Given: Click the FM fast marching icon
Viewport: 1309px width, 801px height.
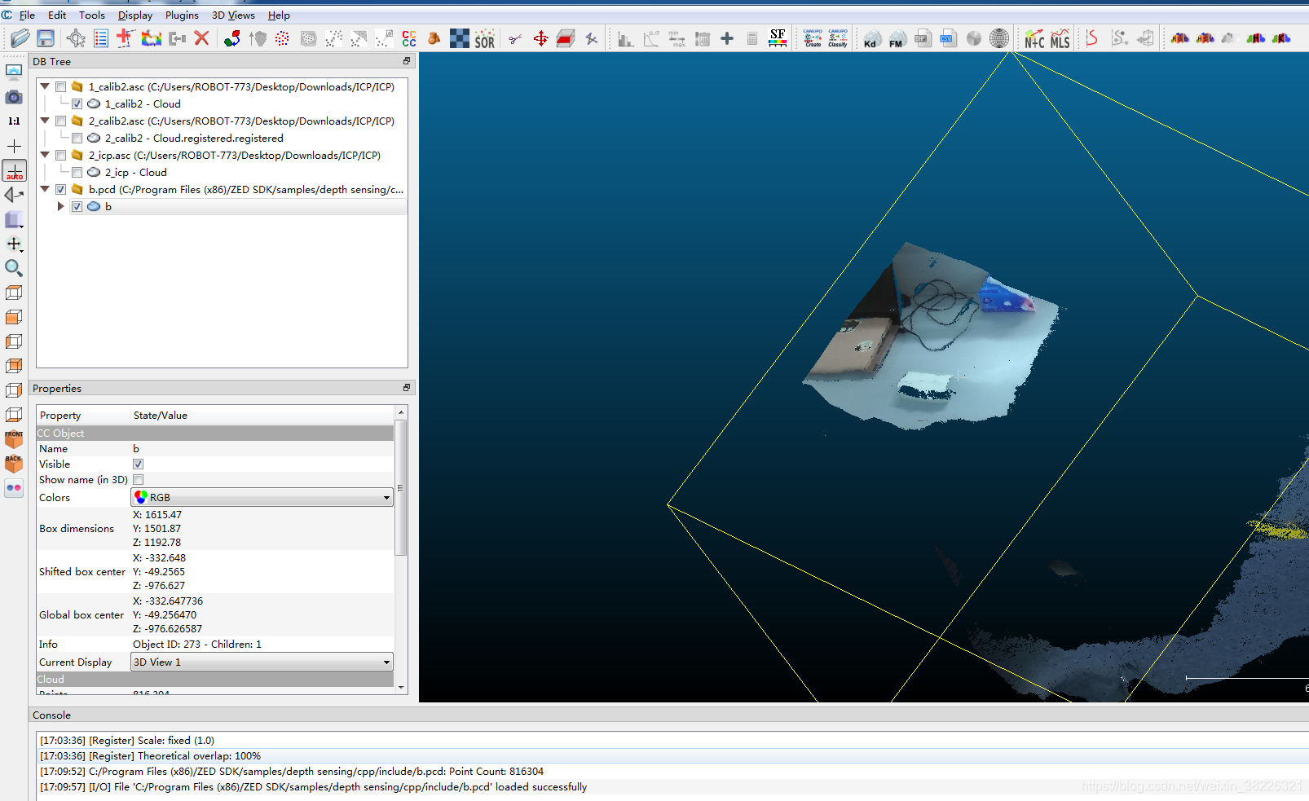Looking at the screenshot, I should click(x=897, y=38).
